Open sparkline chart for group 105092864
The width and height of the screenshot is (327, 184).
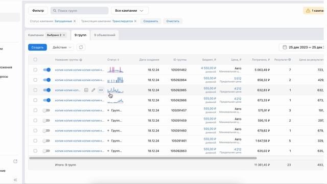pos(115,80)
